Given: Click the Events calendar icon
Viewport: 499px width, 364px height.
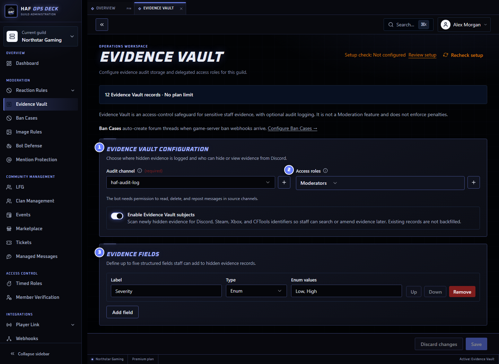Looking at the screenshot, I should point(9,215).
